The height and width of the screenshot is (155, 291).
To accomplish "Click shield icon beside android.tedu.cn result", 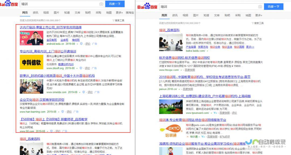I will [81, 44].
